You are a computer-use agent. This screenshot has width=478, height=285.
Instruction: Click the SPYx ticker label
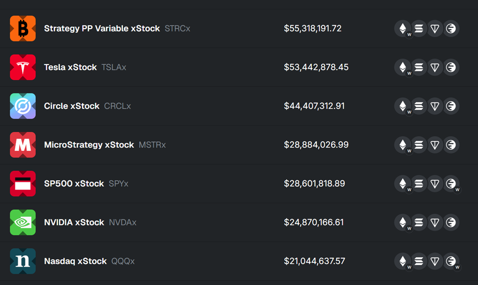(119, 184)
